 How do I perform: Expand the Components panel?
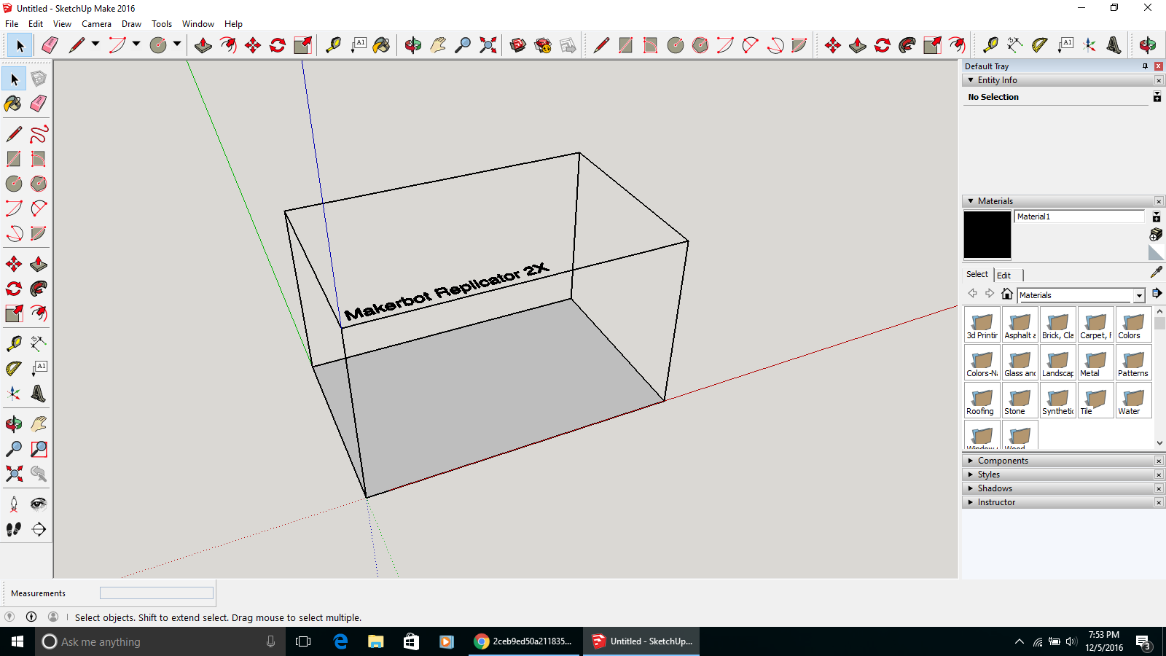pyautogui.click(x=971, y=461)
